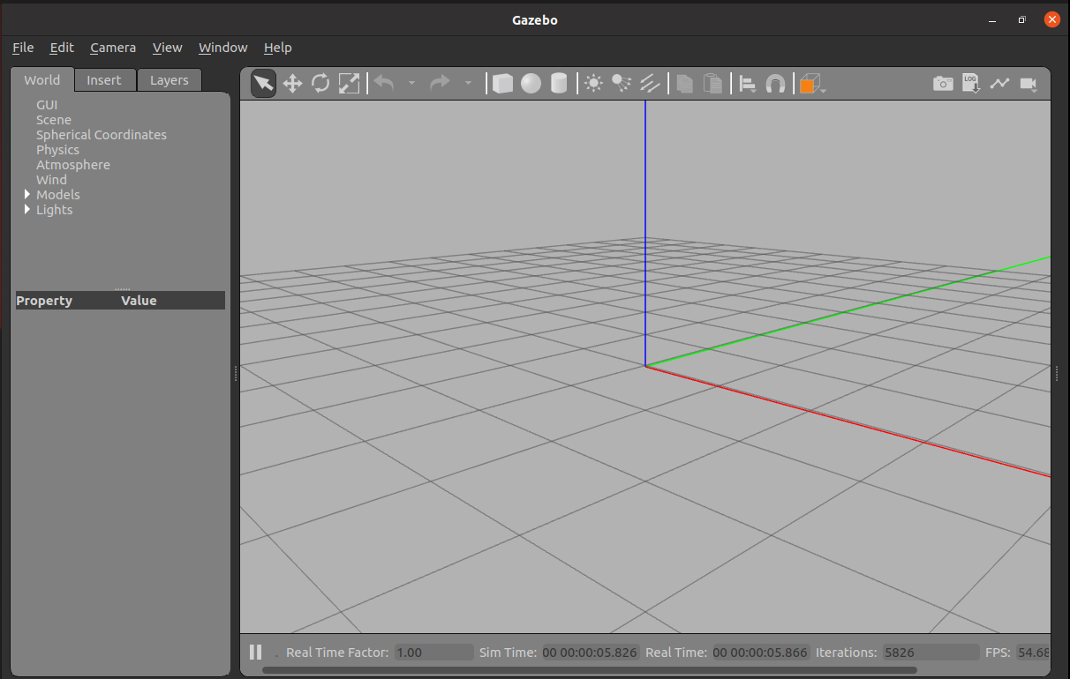The width and height of the screenshot is (1070, 679).
Task: Click the copy icon in toolbar
Action: (684, 84)
